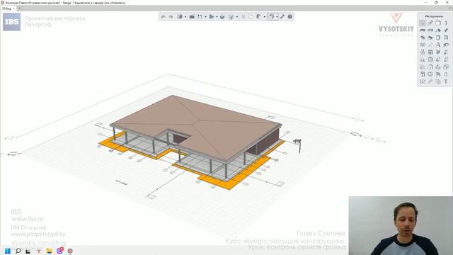Viewport: 453px width, 255px height.
Task: Click the cut scissors icon
Action: pos(243,17)
